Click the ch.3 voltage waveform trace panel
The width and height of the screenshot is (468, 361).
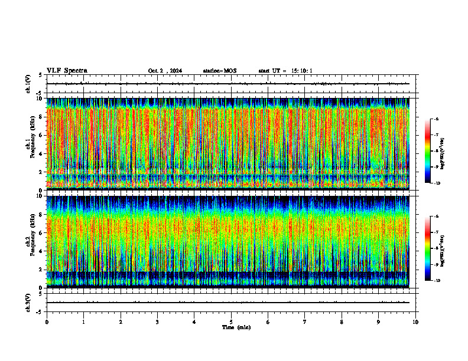point(231,303)
